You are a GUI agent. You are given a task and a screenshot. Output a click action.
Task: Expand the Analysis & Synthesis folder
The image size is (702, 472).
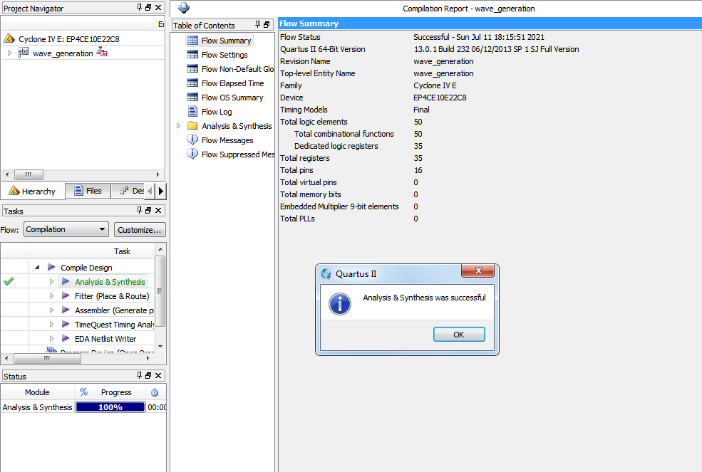coord(179,126)
